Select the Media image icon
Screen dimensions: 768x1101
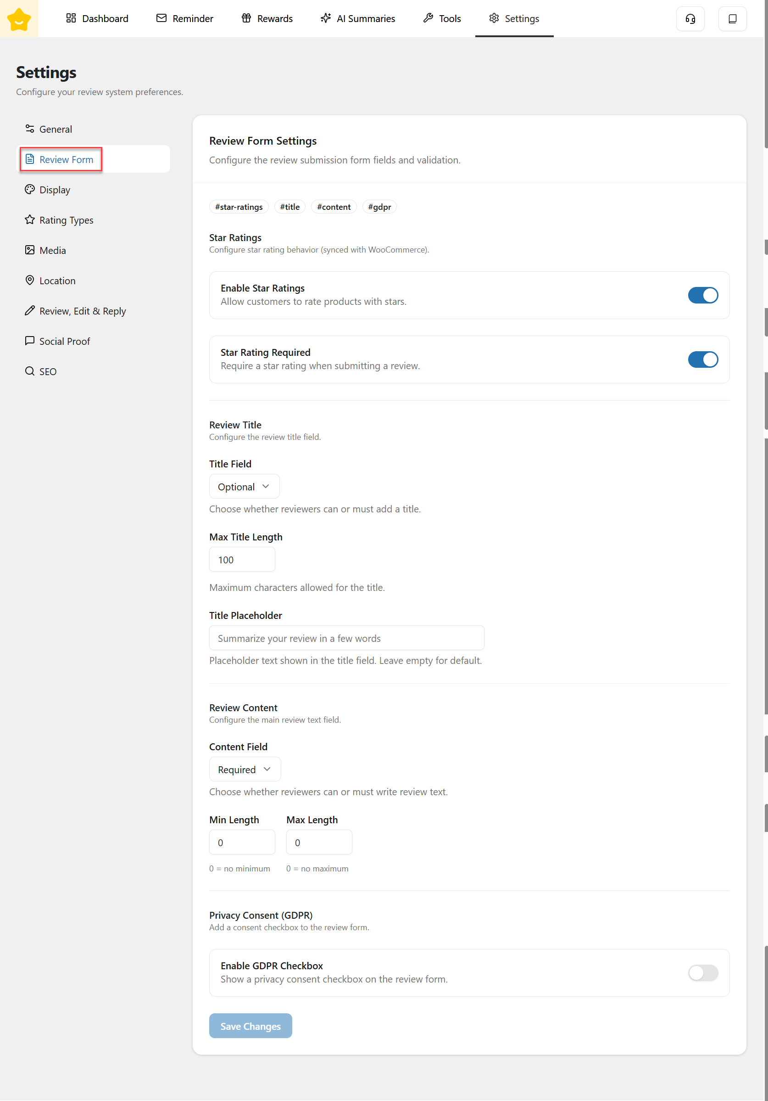pos(30,250)
